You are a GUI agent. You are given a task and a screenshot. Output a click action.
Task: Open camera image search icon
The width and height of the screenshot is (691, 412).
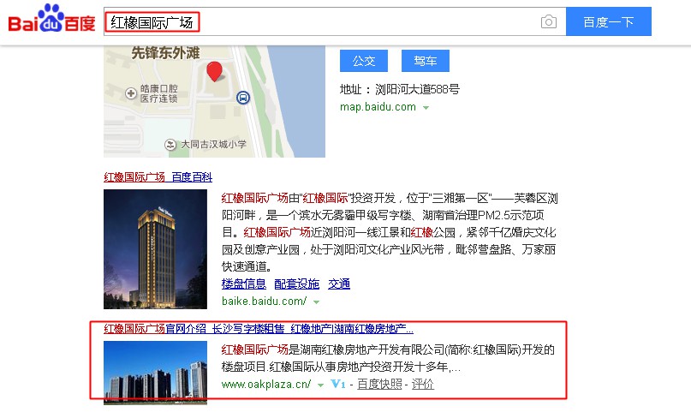click(x=548, y=21)
